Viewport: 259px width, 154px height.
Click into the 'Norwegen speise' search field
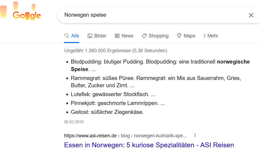(x=151, y=15)
